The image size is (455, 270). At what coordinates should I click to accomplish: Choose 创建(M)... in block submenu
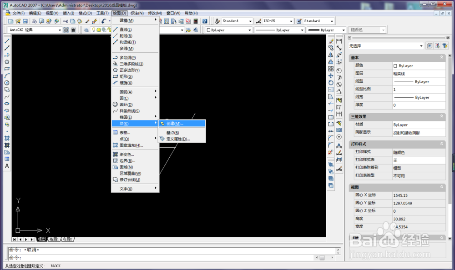182,124
